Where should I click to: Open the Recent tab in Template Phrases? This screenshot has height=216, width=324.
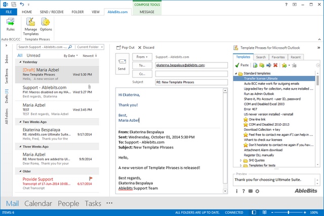(296, 57)
